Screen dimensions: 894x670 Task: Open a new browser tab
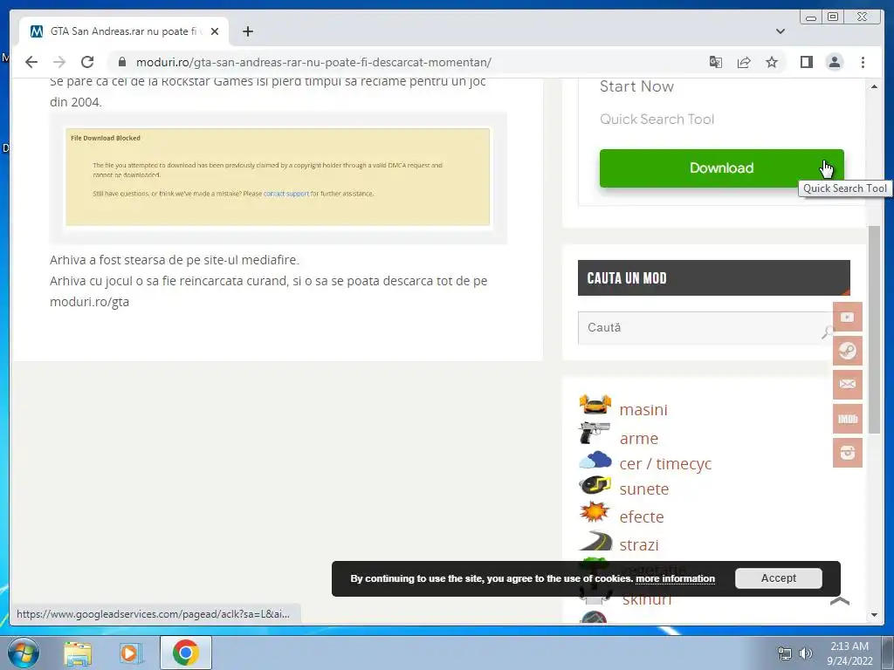click(247, 31)
